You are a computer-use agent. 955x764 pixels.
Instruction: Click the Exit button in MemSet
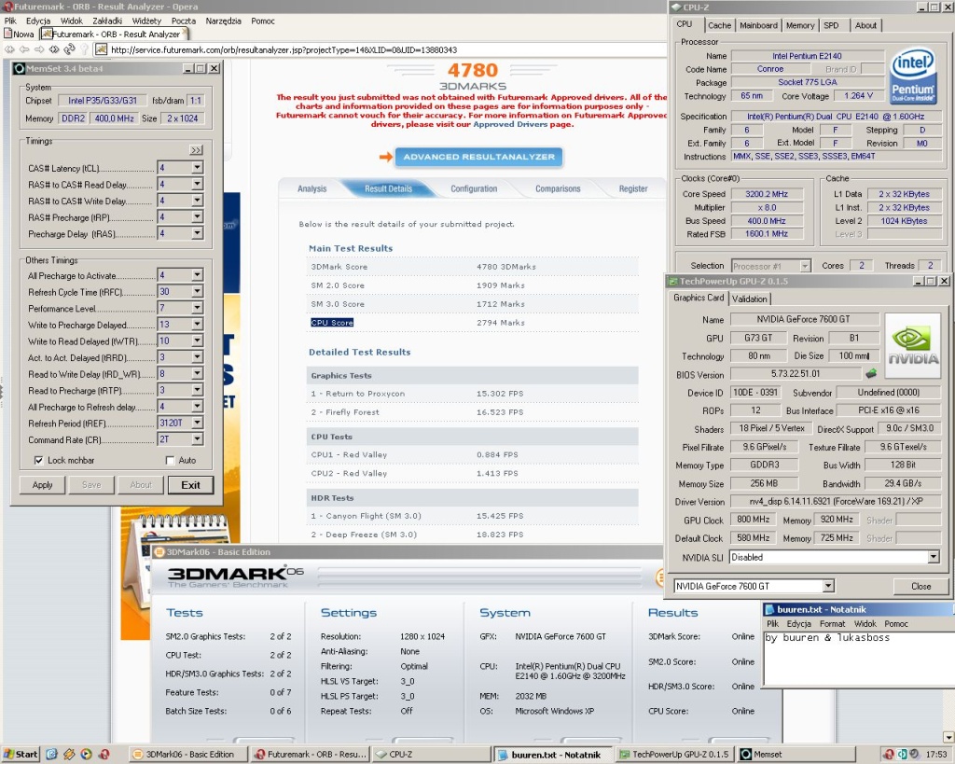pos(190,485)
